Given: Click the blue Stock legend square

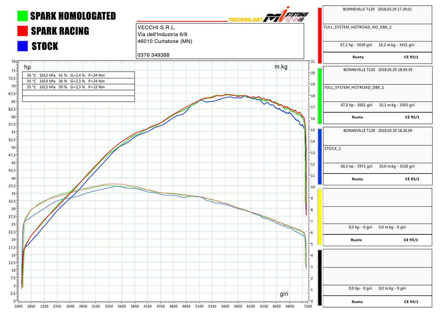Looking at the screenshot, I should click(22, 46).
